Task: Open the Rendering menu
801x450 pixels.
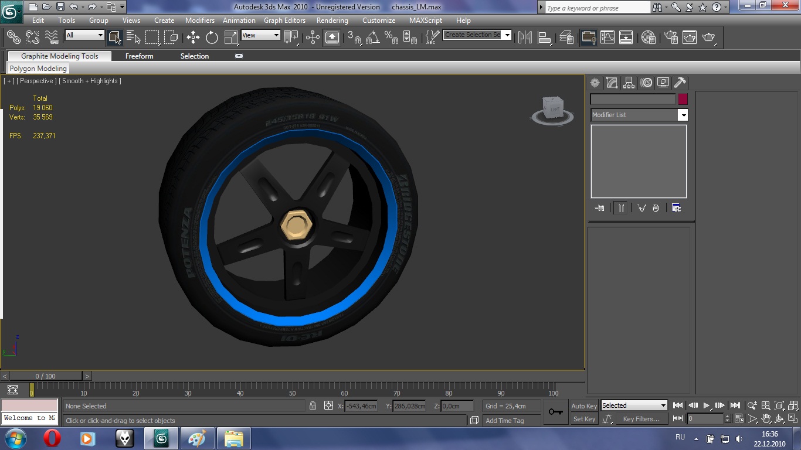Action: click(x=332, y=20)
